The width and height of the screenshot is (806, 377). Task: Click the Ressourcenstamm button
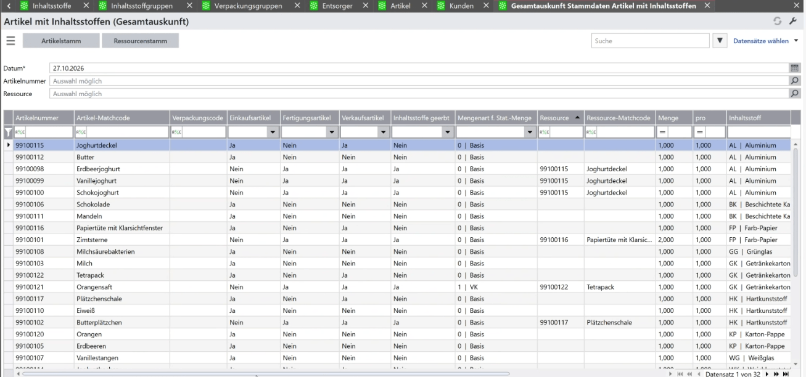pyautogui.click(x=140, y=41)
